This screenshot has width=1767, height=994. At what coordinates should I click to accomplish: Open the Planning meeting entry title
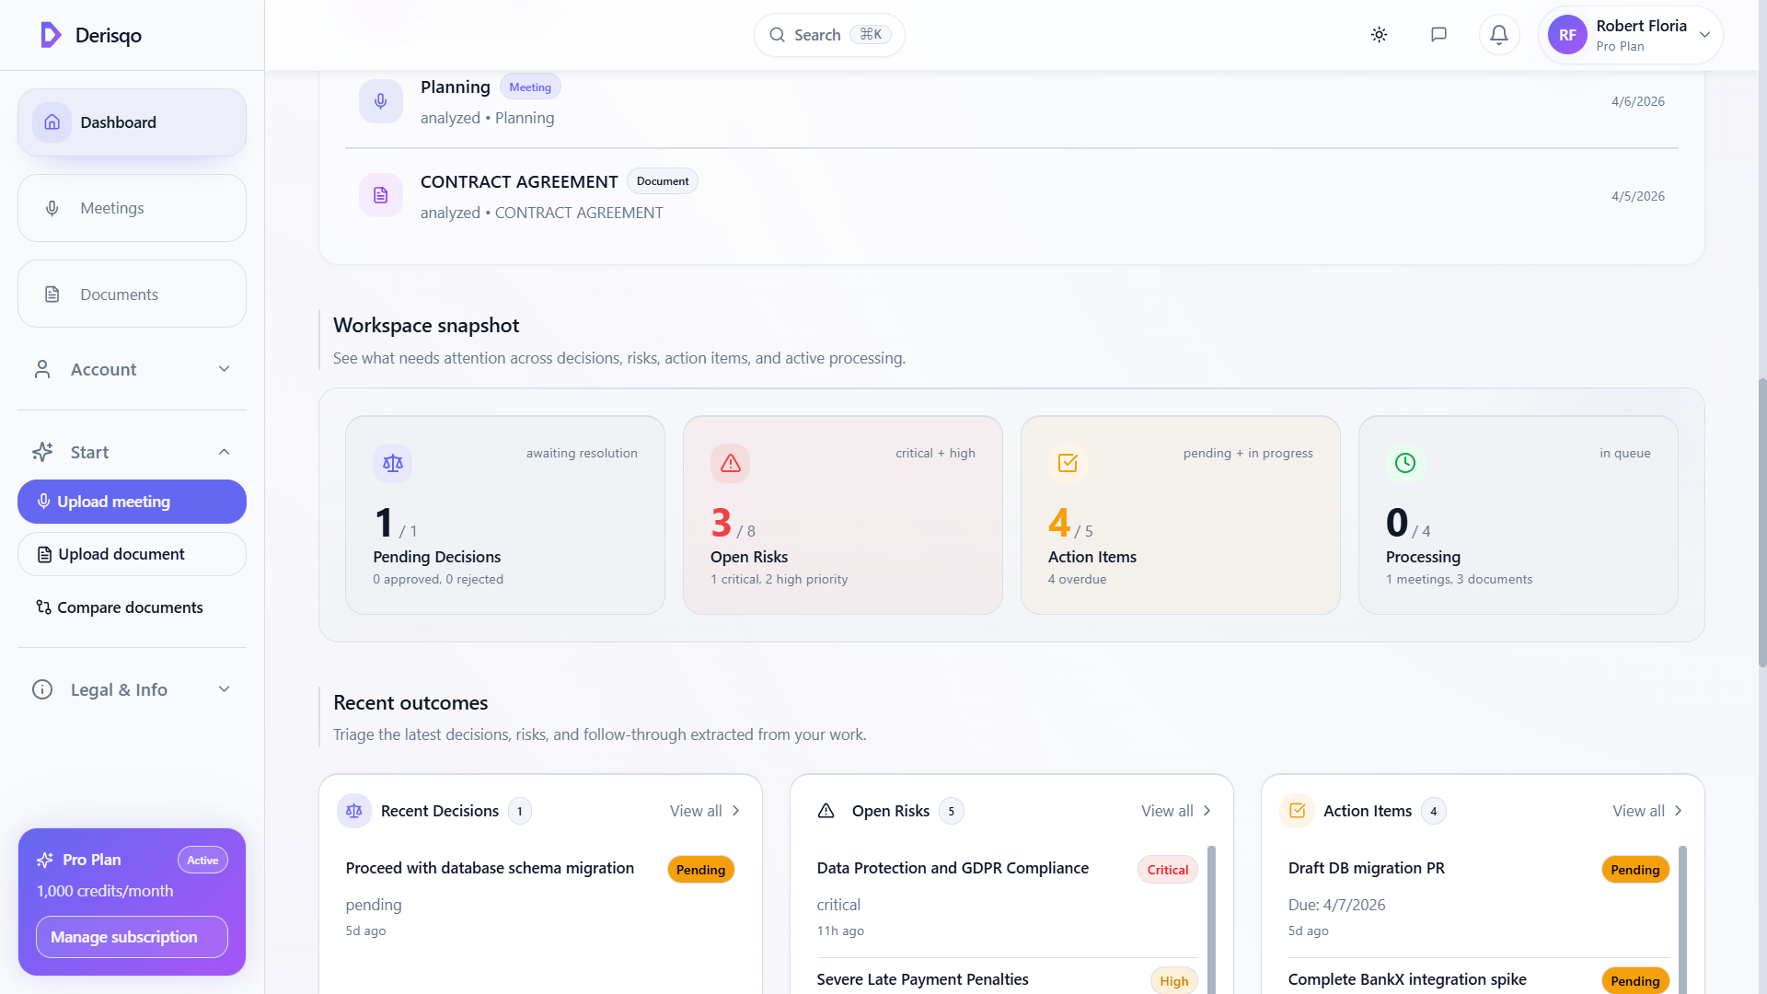(456, 87)
